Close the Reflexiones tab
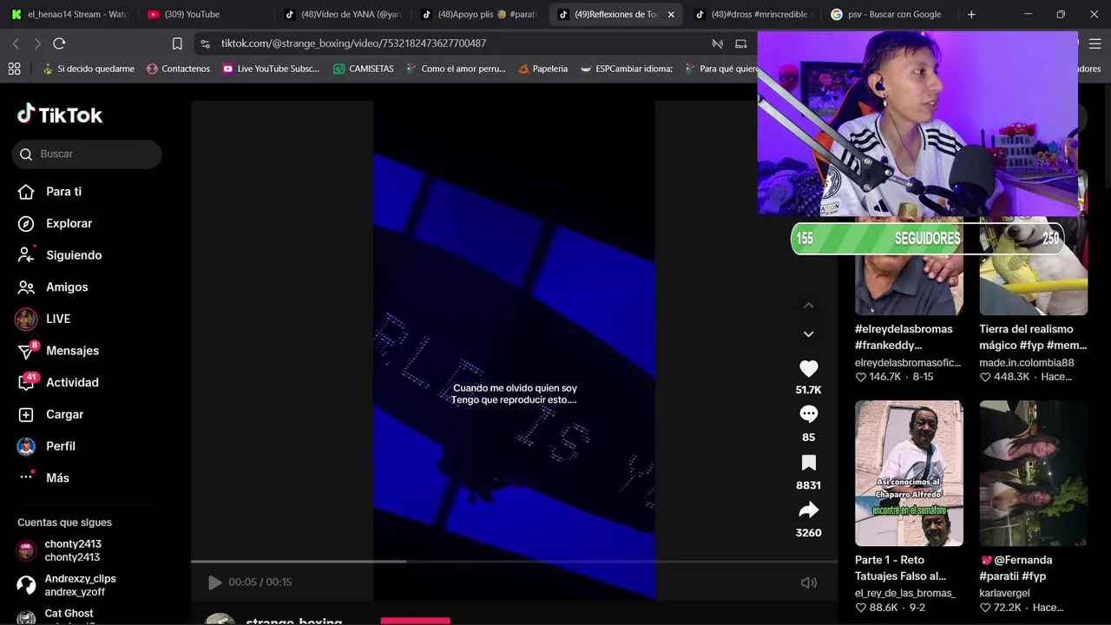 coord(670,15)
